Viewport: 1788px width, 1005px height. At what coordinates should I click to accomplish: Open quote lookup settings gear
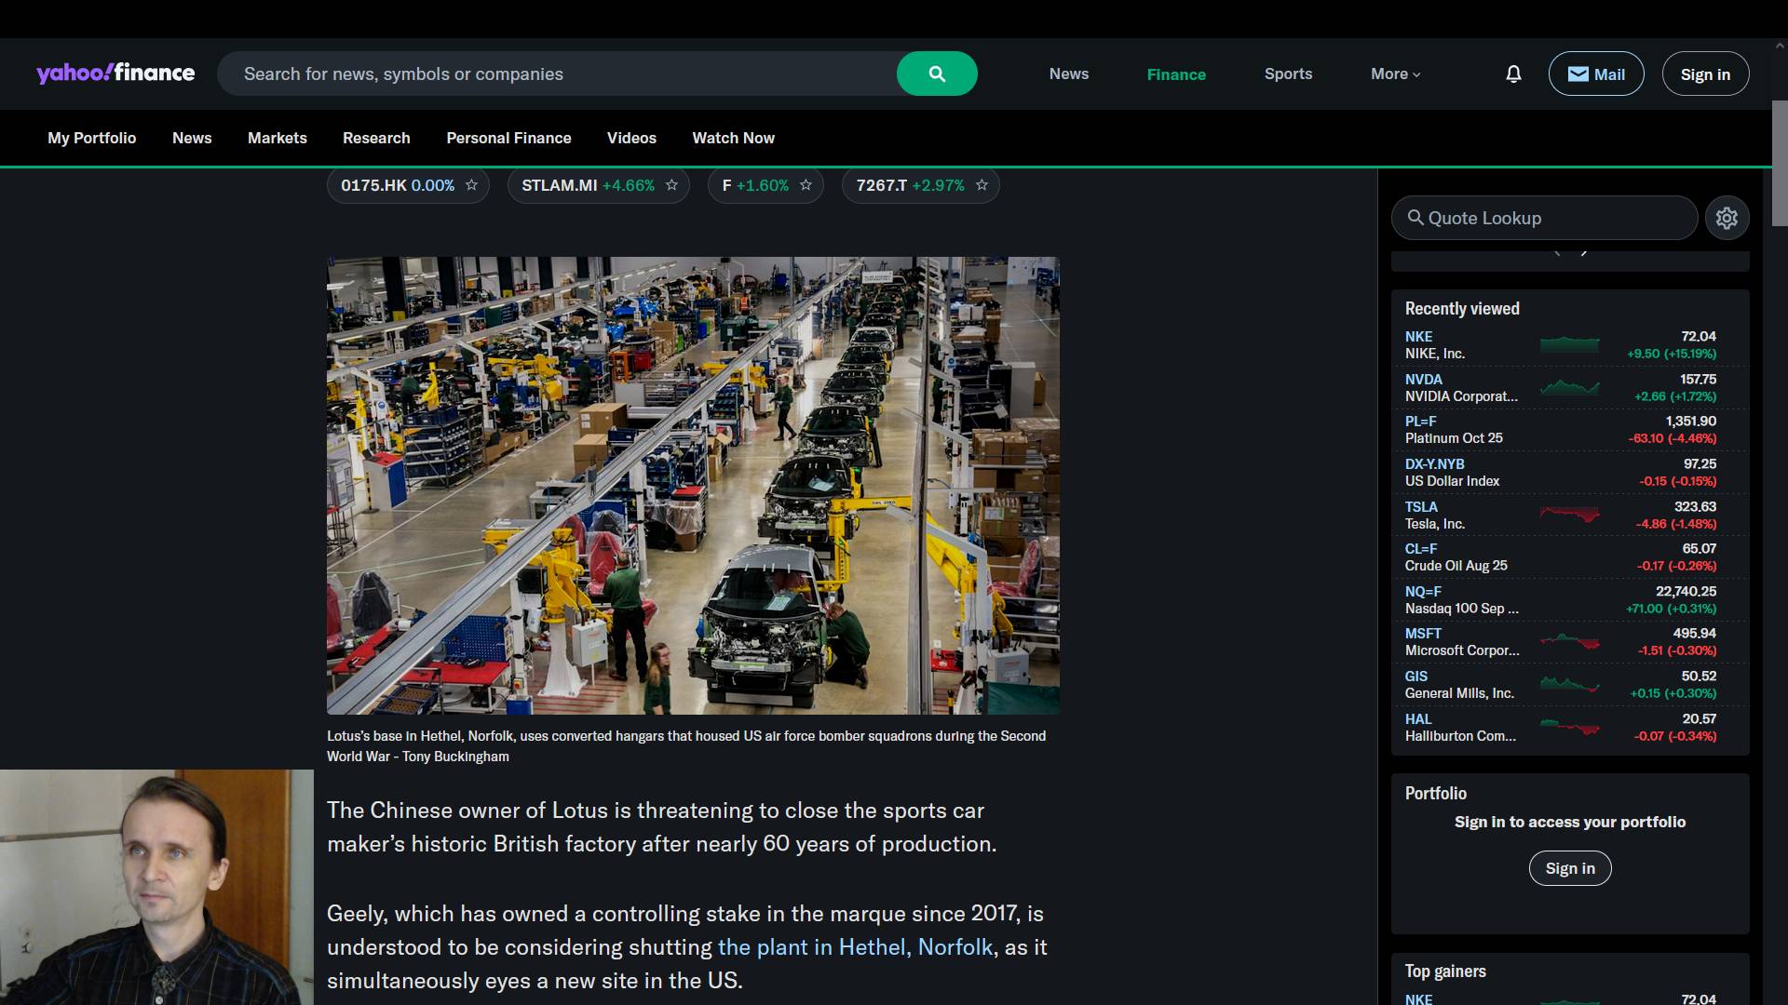(x=1727, y=218)
